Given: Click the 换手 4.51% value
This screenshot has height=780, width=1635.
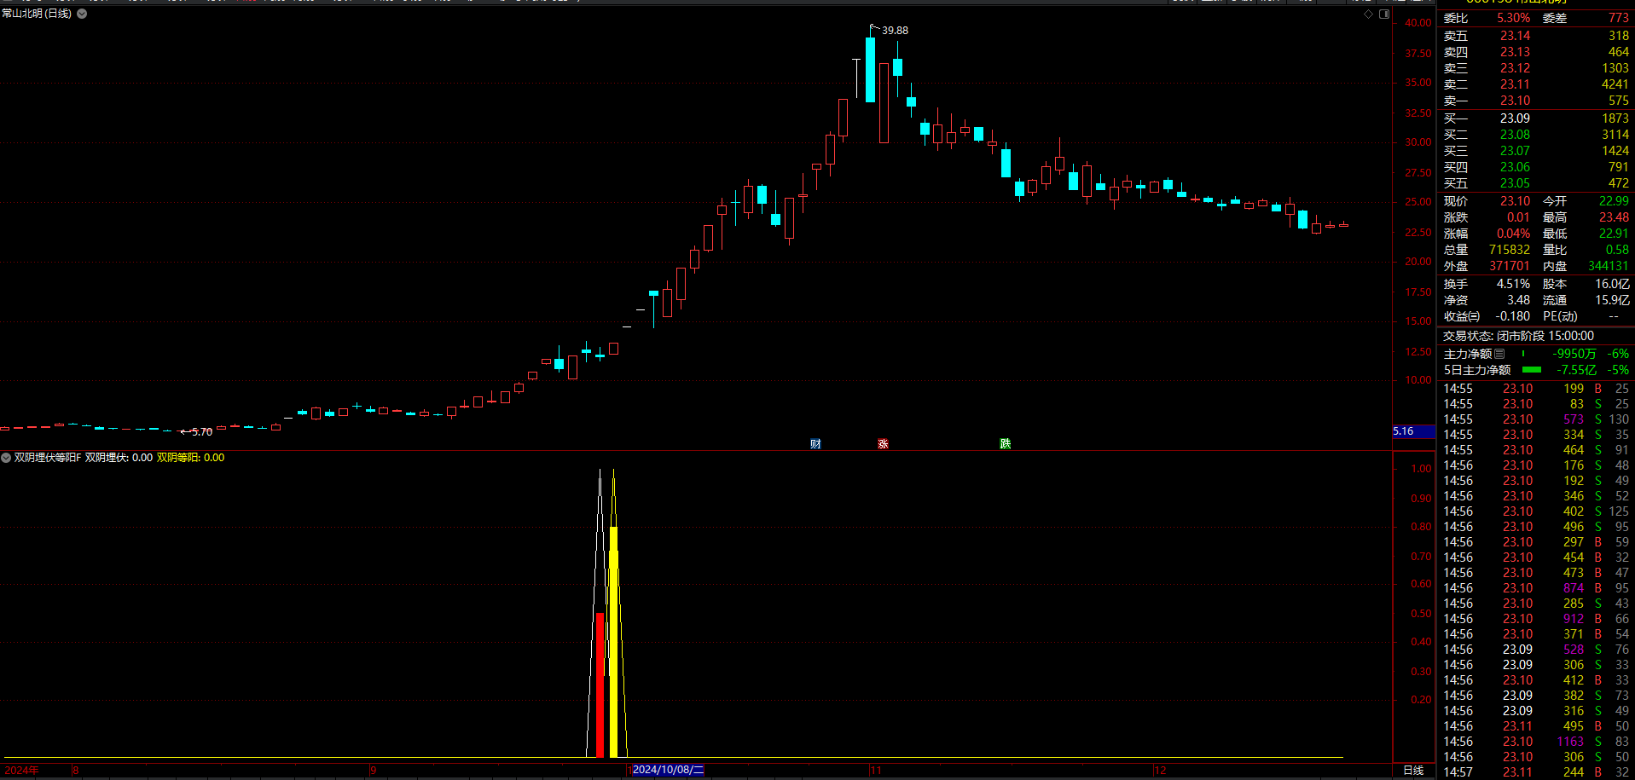Looking at the screenshot, I should click(1513, 284).
